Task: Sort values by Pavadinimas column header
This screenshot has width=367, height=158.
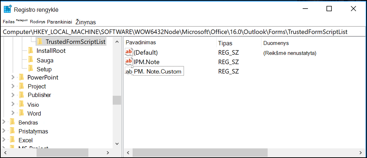Action: [x=141, y=43]
